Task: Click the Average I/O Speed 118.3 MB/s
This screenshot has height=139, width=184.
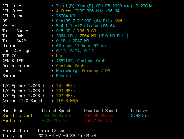Action: pos(68,101)
